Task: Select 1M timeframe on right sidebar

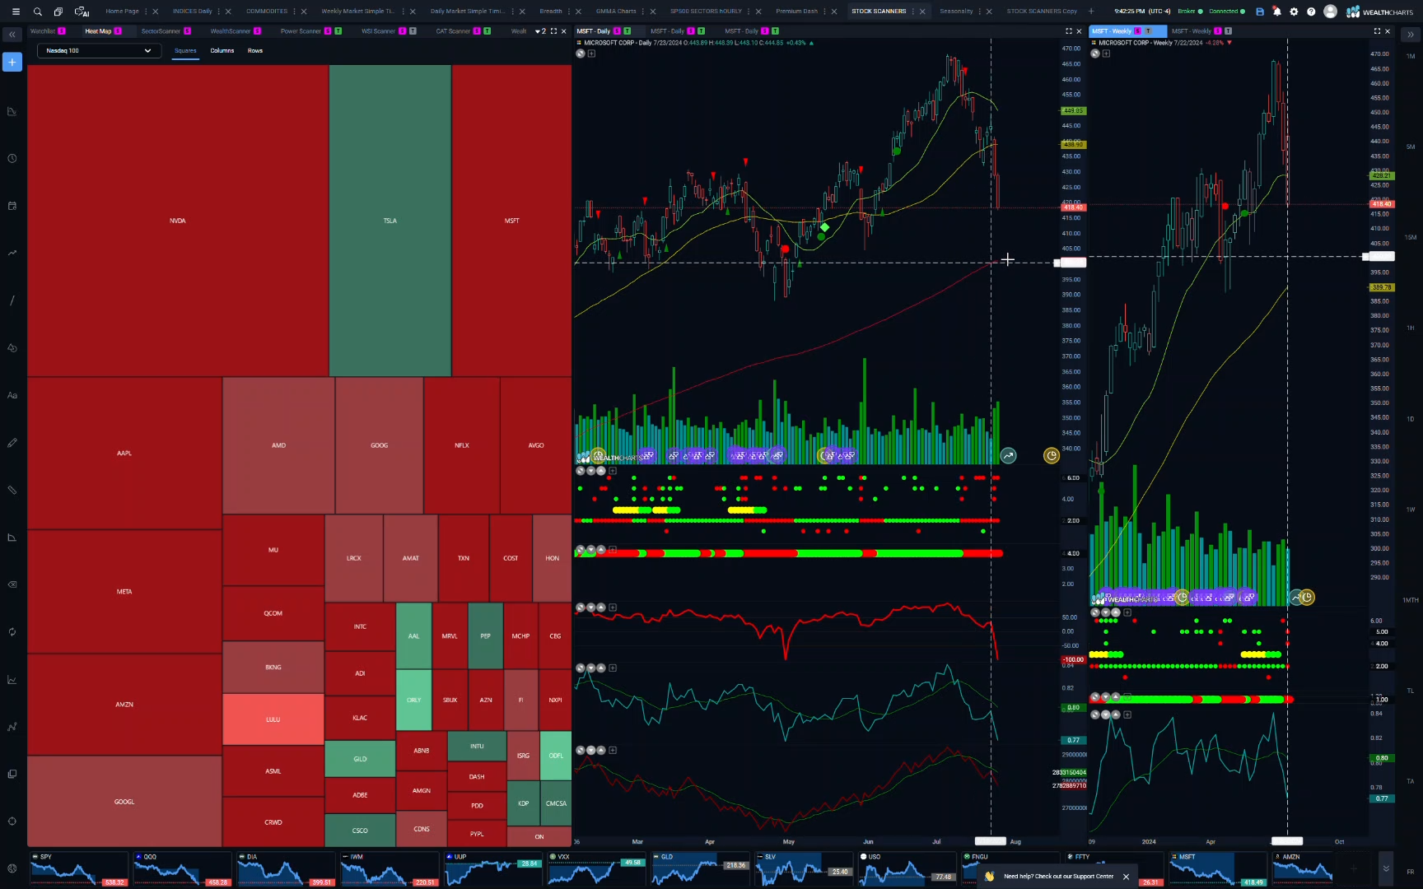Action: click(x=1411, y=56)
